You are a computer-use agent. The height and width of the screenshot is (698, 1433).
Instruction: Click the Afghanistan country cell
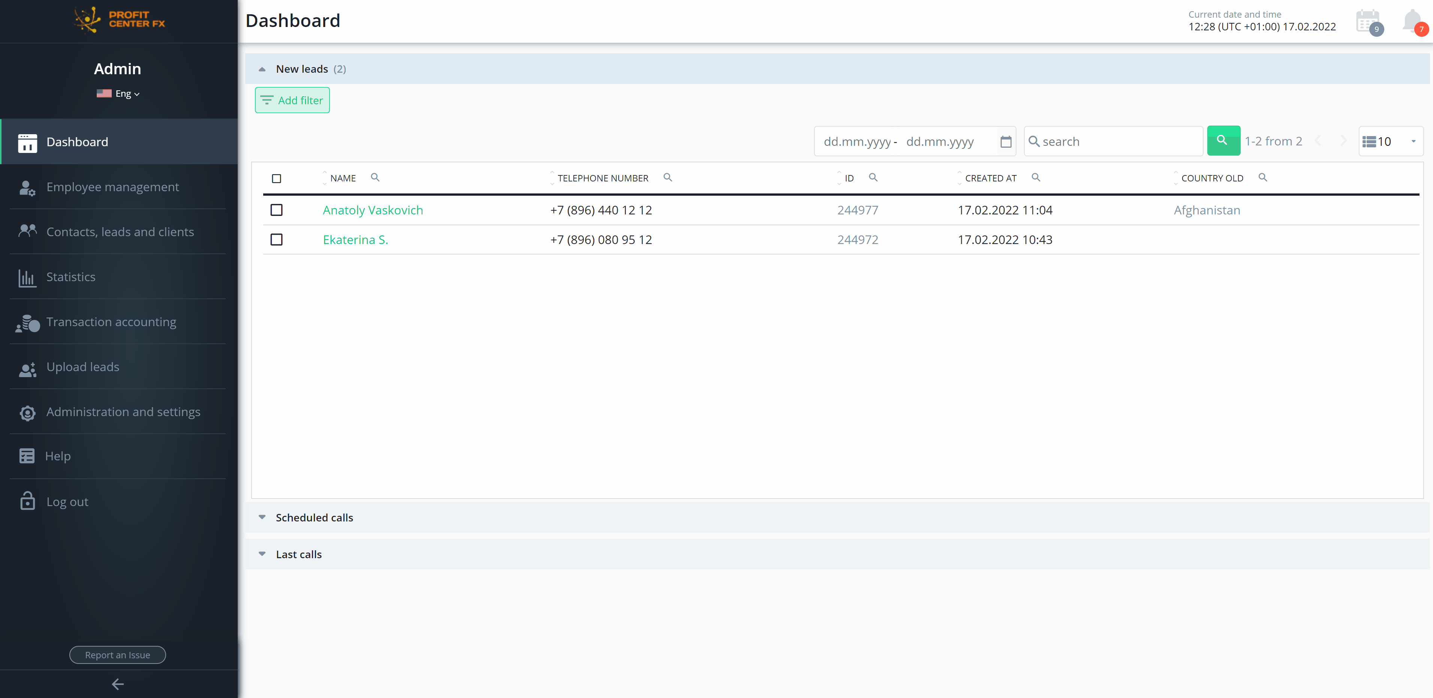pos(1207,210)
